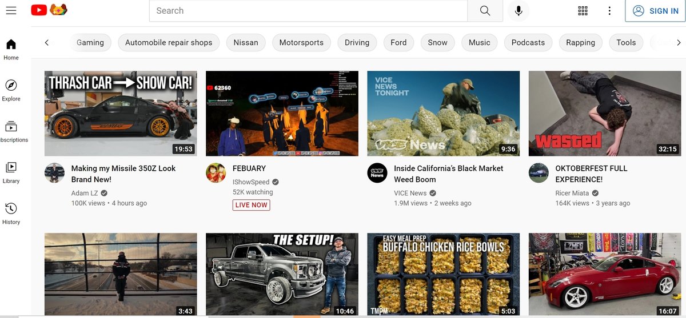This screenshot has width=686, height=318.
Task: Open the VICE News channel link
Action: pyautogui.click(x=410, y=193)
